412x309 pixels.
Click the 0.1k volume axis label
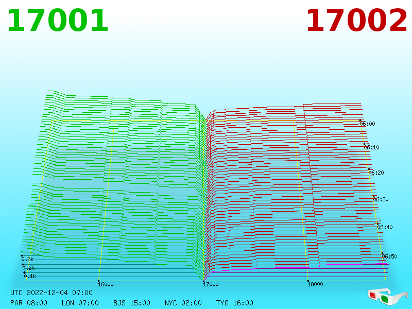tap(30, 276)
